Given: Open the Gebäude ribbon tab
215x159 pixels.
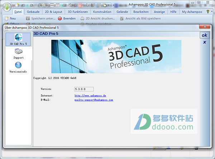Looking at the screenshot, I should (x=33, y=12).
